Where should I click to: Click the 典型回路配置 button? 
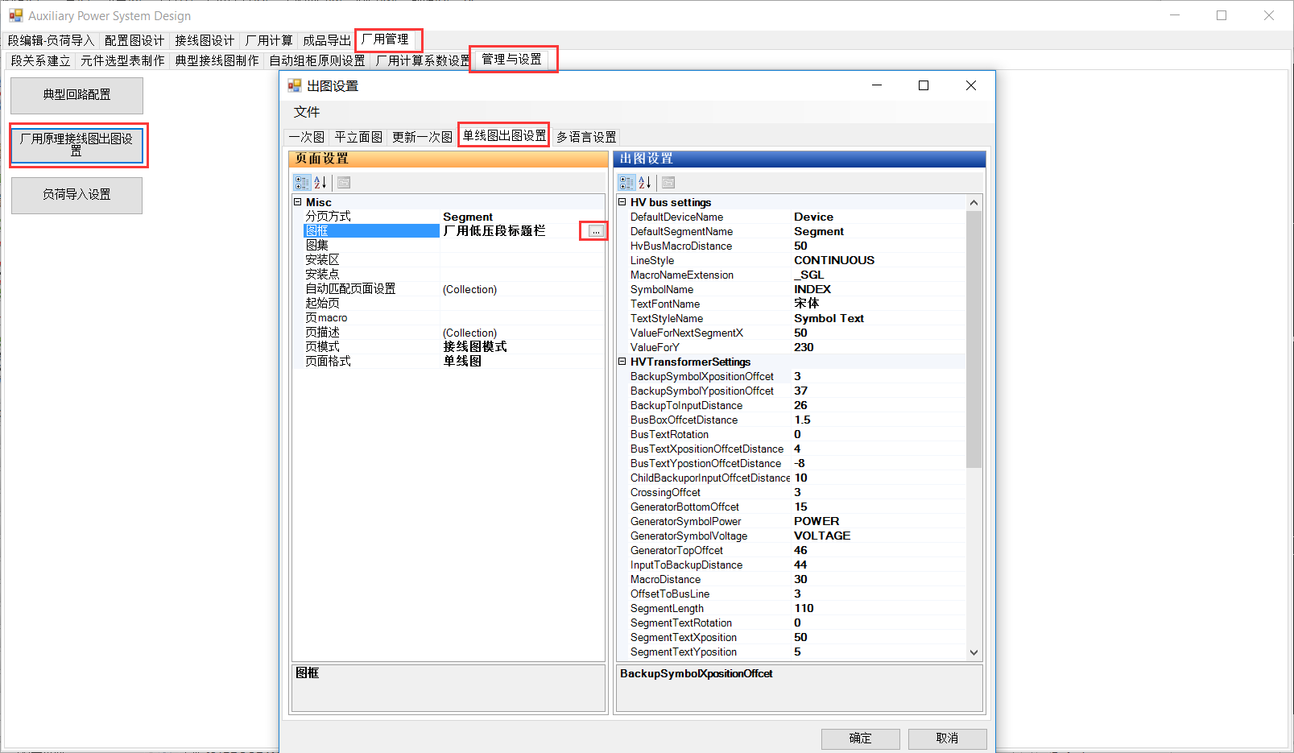click(77, 95)
